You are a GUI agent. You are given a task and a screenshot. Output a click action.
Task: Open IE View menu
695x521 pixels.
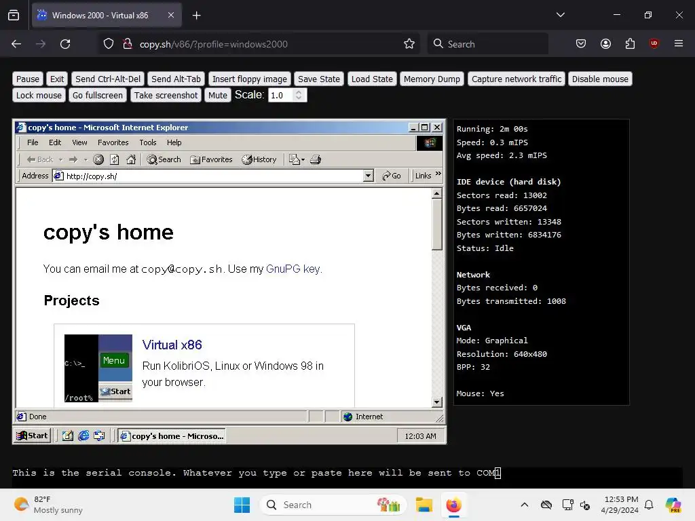pos(79,142)
